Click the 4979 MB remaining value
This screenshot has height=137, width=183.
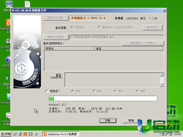click(x=96, y=109)
